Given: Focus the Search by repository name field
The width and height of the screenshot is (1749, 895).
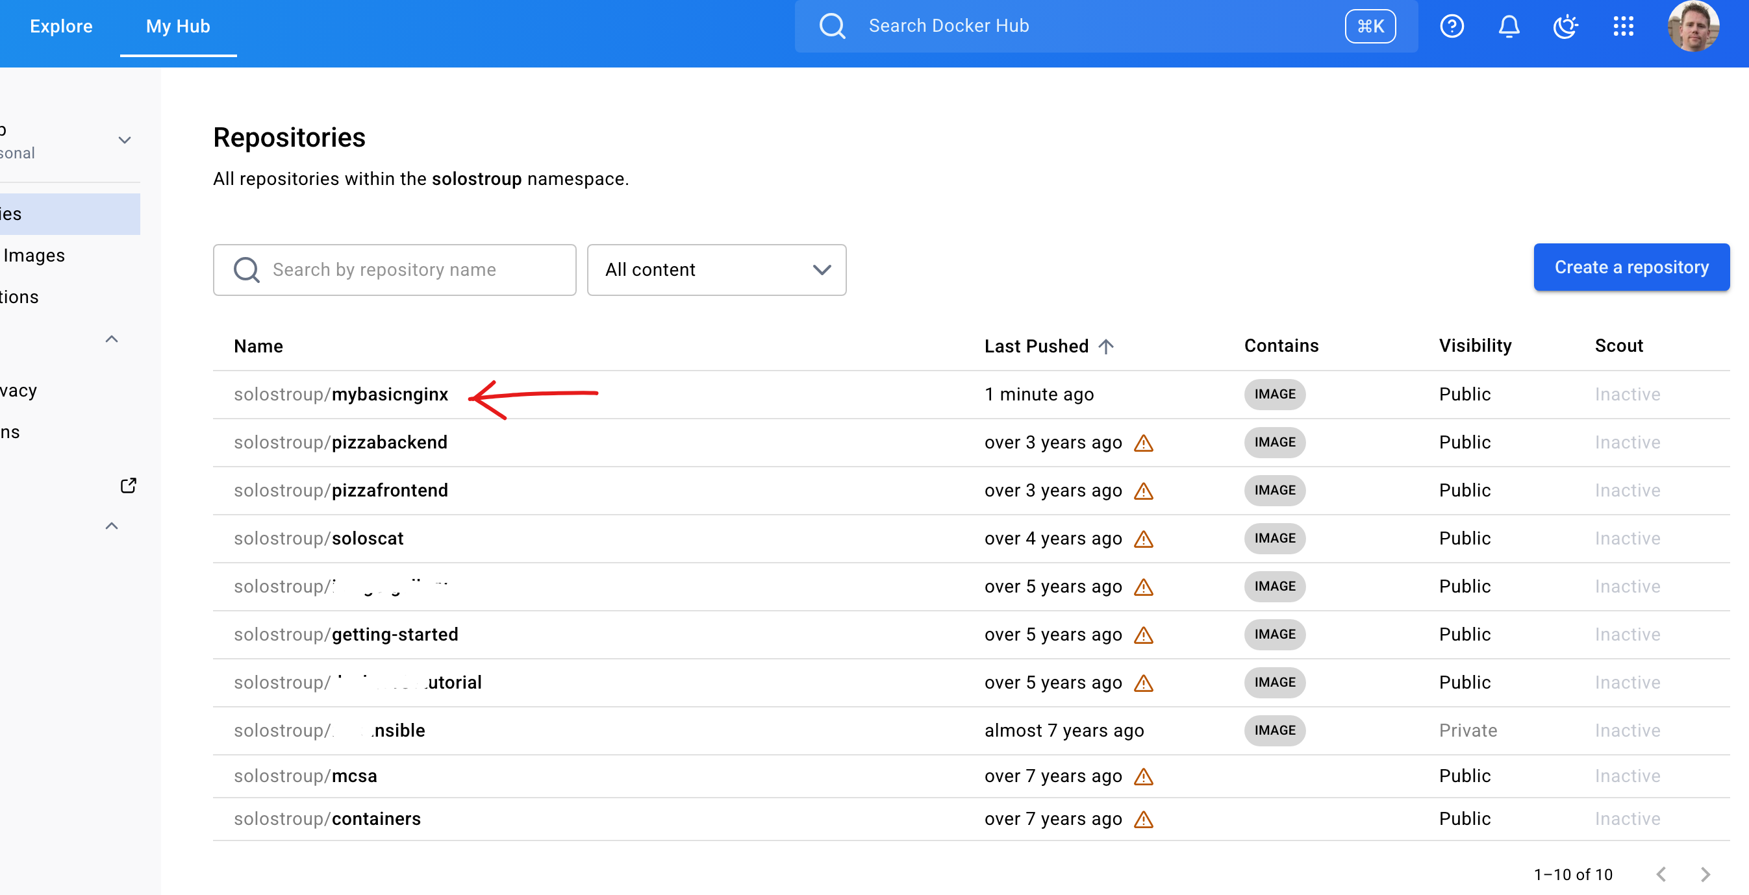Looking at the screenshot, I should tap(394, 269).
